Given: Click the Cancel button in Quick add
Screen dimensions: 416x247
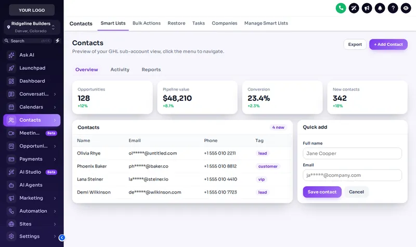Looking at the screenshot, I should click(356, 192).
